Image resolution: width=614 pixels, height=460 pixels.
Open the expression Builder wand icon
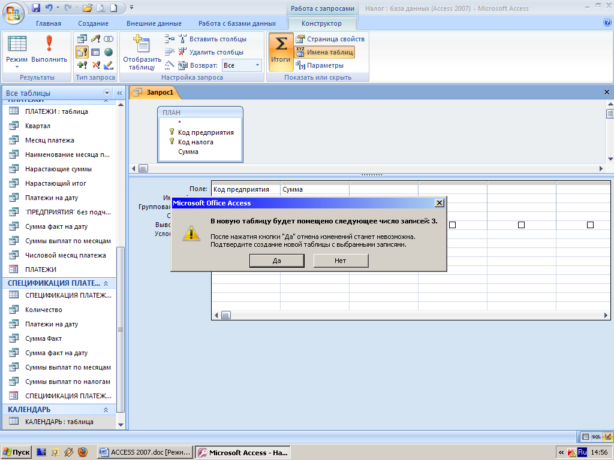(x=170, y=65)
